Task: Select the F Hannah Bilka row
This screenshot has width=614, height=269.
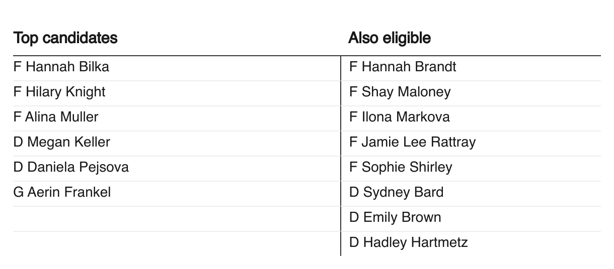Action: pos(61,67)
